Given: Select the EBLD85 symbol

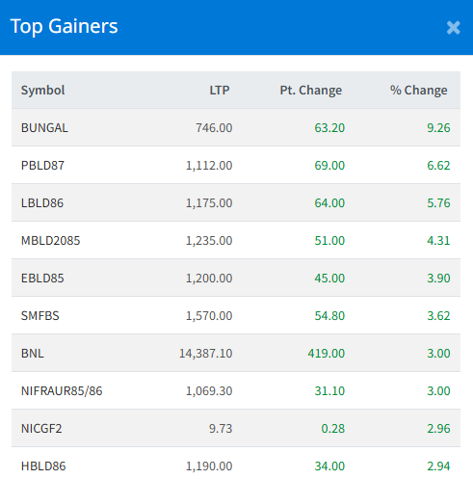Looking at the screenshot, I should 42,279.
